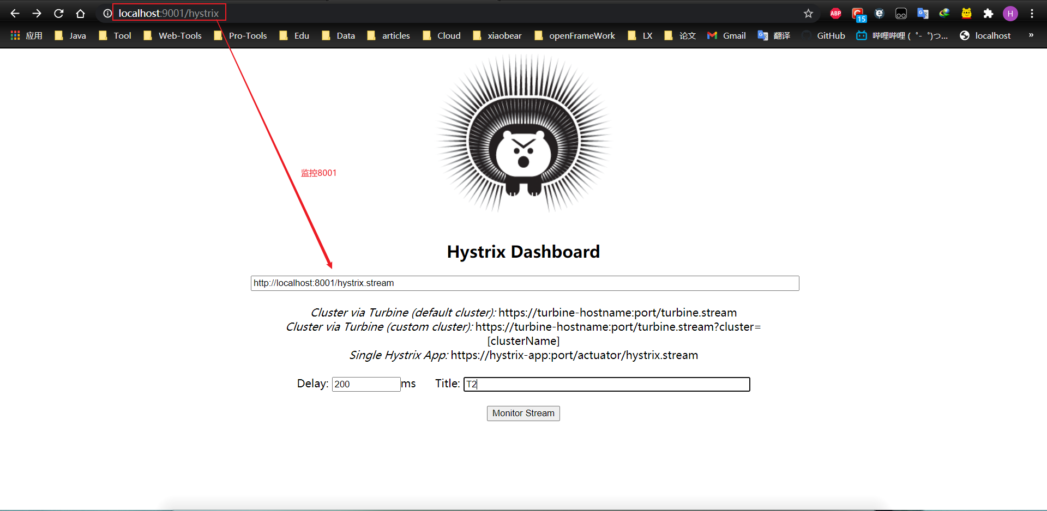Open the 翻译 bookmark
Image resolution: width=1047 pixels, height=511 pixels.
click(774, 35)
